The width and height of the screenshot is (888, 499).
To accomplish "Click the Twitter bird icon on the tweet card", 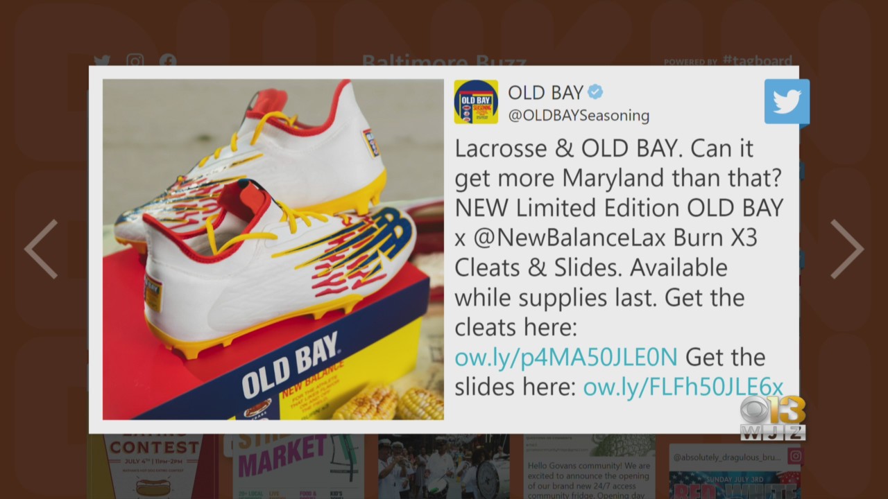I will [787, 101].
